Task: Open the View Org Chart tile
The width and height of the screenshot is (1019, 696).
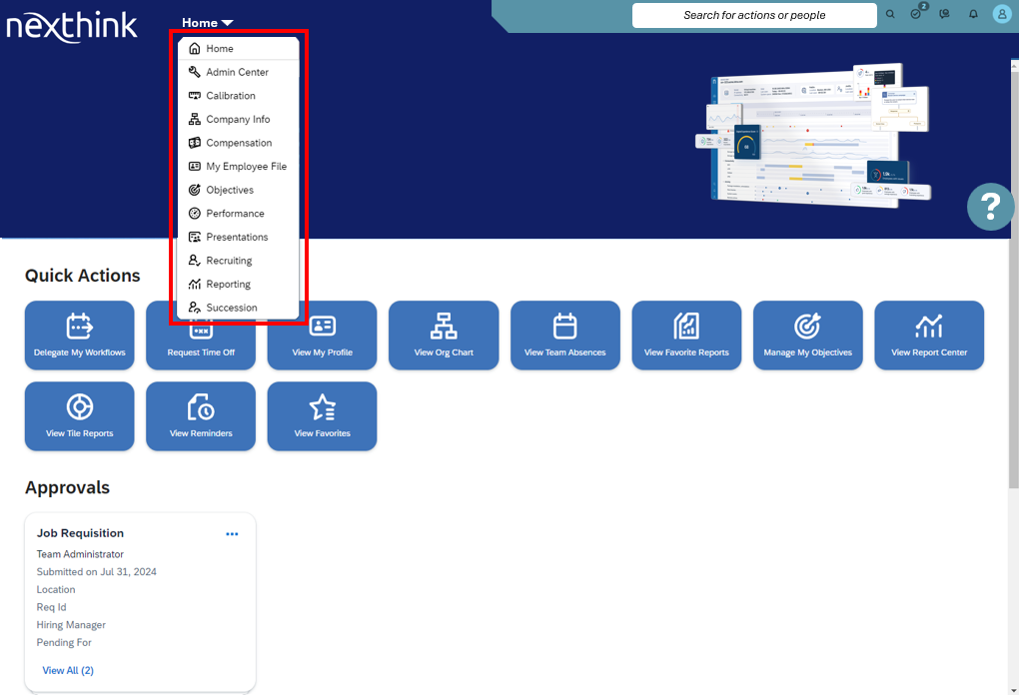Action: (x=444, y=335)
